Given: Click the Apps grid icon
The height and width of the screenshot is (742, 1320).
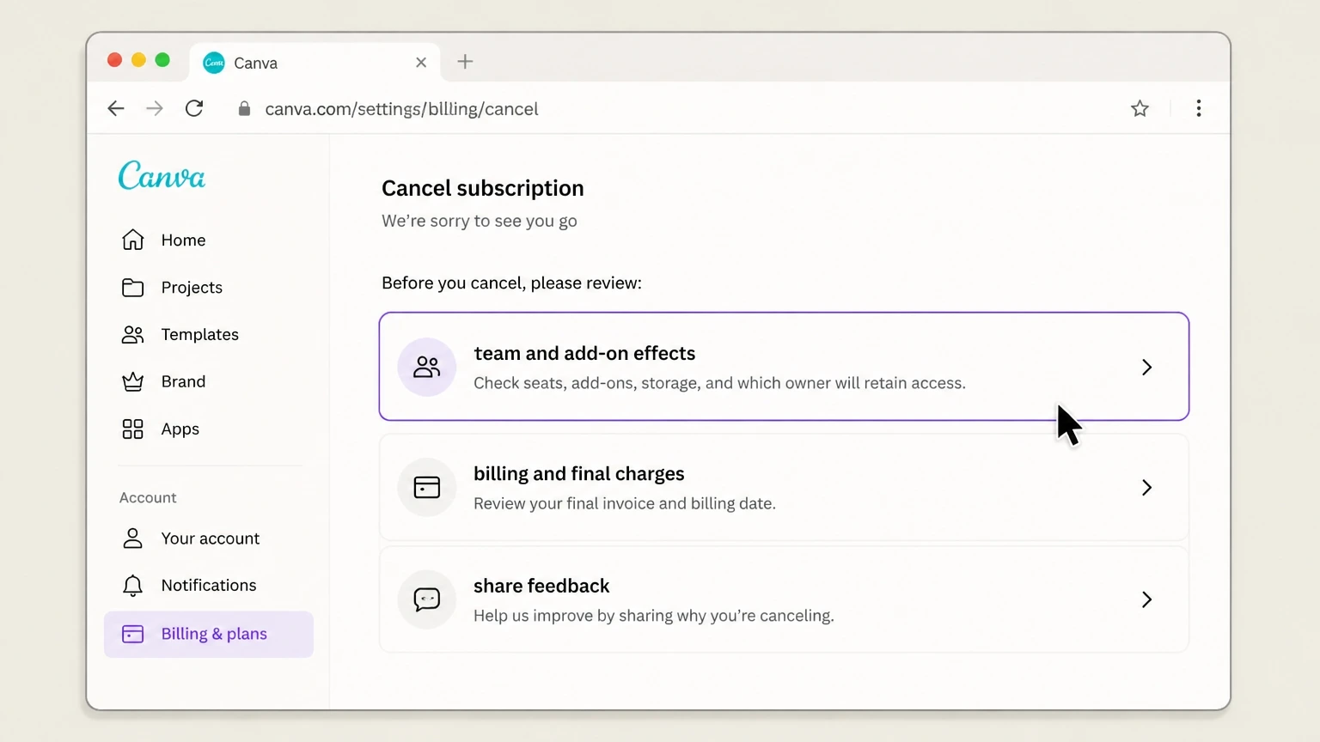Looking at the screenshot, I should pos(132,429).
